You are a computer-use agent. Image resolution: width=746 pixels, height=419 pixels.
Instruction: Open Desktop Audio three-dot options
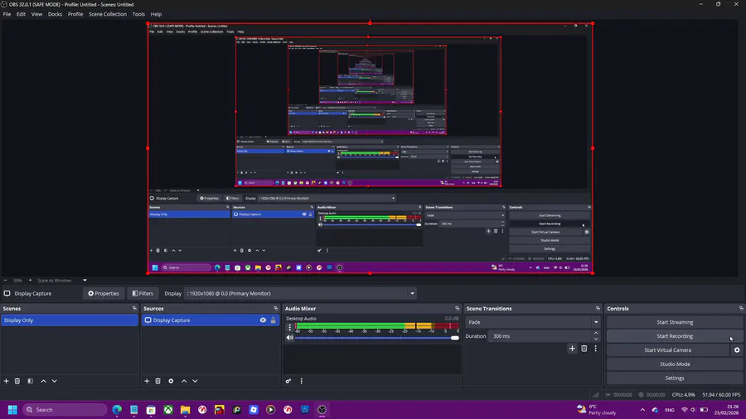(290, 327)
